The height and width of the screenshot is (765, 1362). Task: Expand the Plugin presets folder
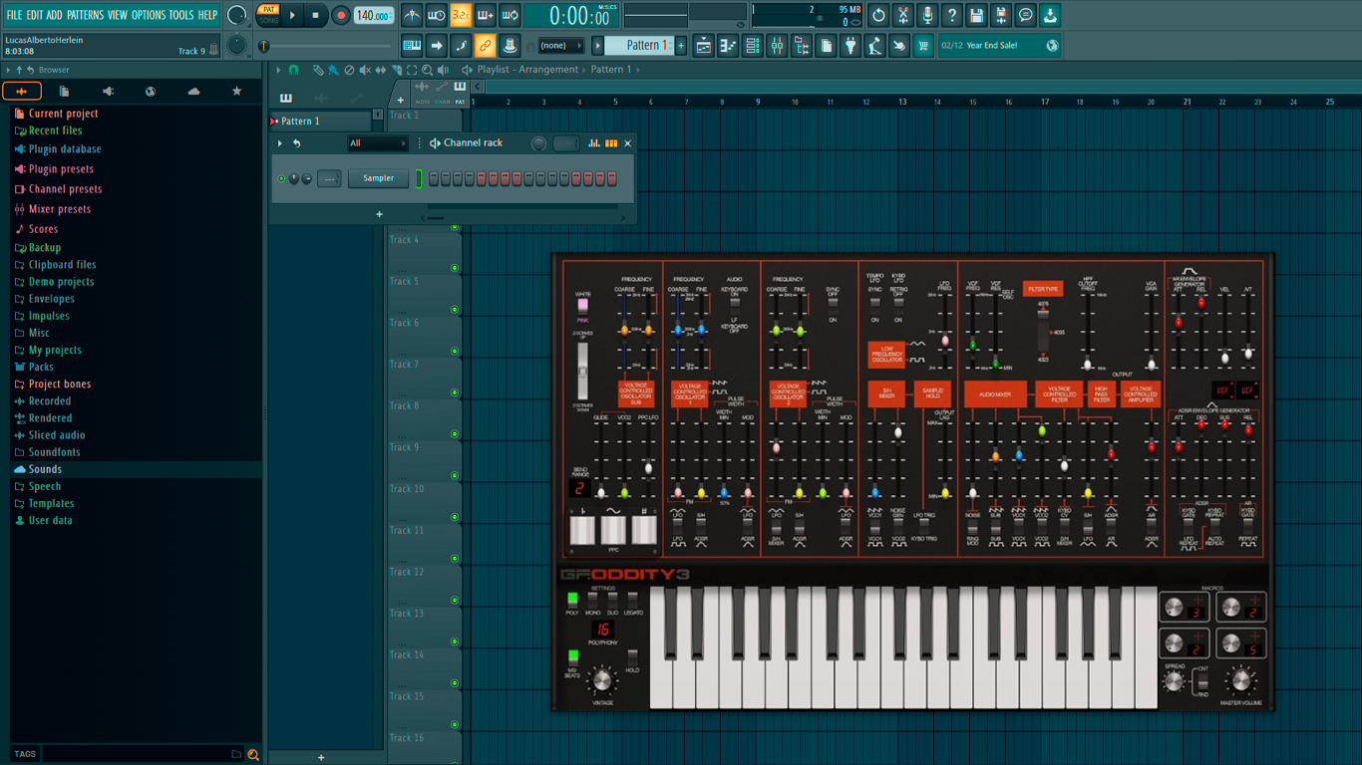coord(61,169)
